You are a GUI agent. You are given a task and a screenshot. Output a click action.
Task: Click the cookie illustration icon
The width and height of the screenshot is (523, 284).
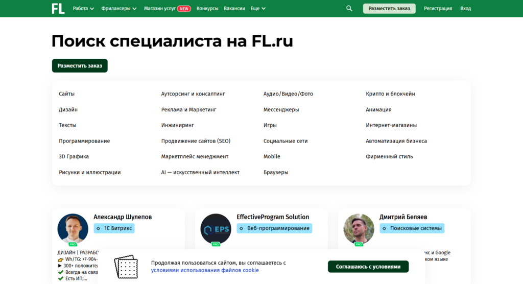126,267
